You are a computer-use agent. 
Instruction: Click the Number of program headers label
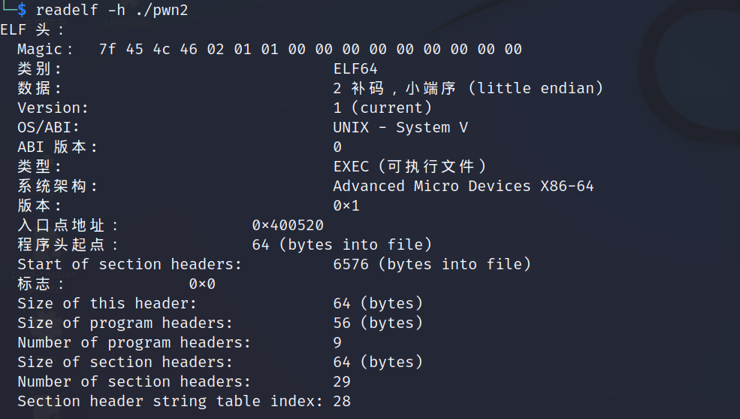click(134, 342)
